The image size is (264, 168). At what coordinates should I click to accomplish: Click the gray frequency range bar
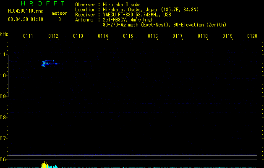click(x=8, y=76)
